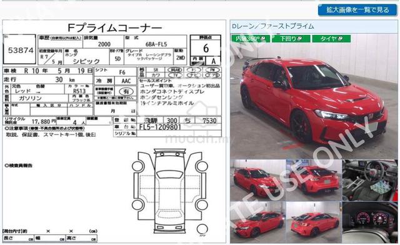400x245 pixels.
Task: Click inspection date R 10年 5月 19日
Action: click(x=58, y=71)
